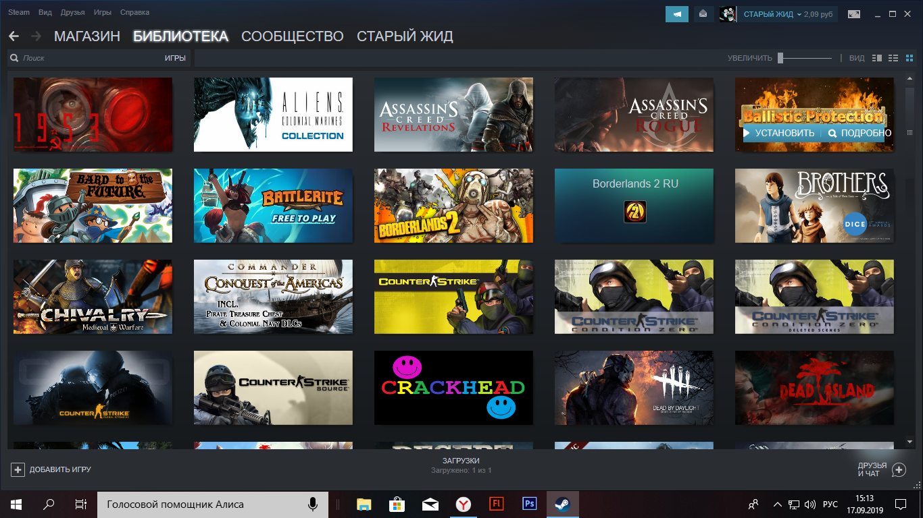The image size is (923, 518).
Task: Select the Dead by Daylight tile
Action: (634, 388)
